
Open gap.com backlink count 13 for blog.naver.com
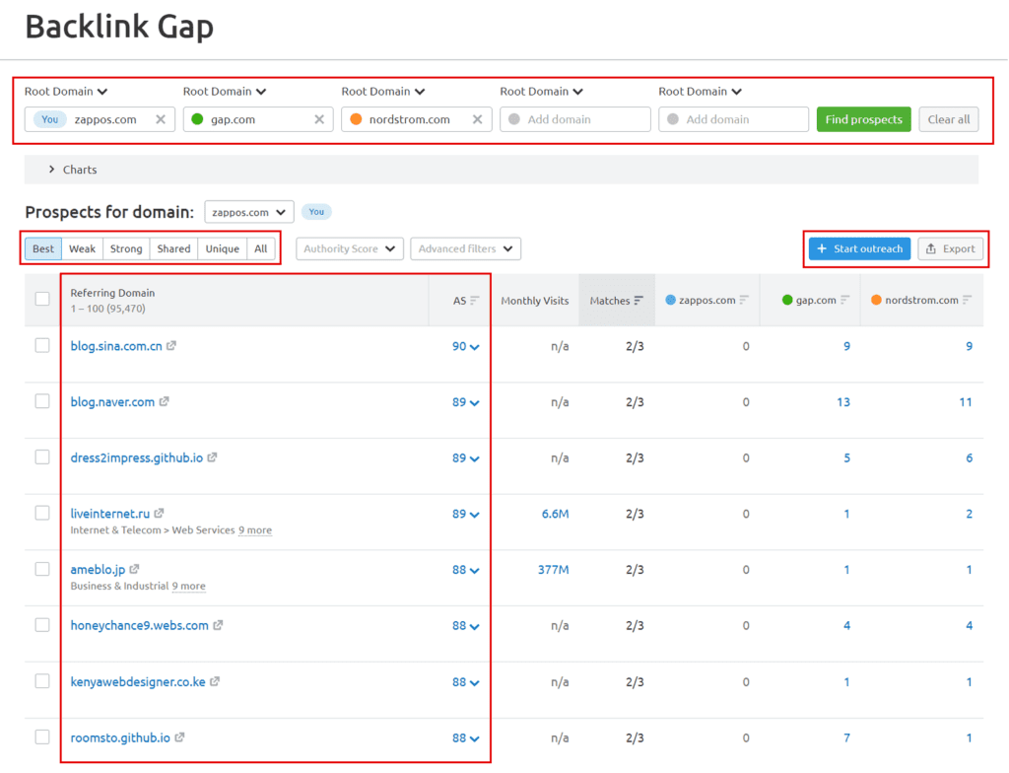(x=843, y=402)
